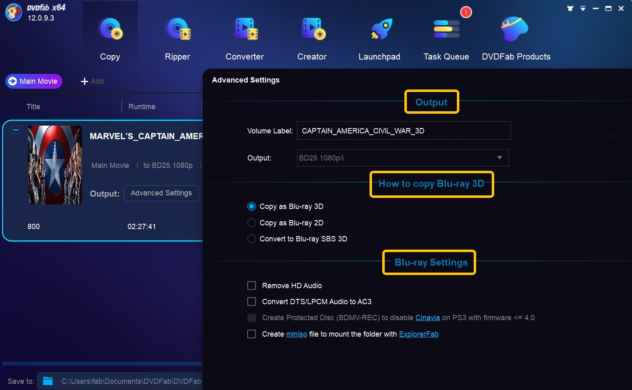Open the Main Movie mode selector
Screen dimensions: 632x390
[x=34, y=81]
